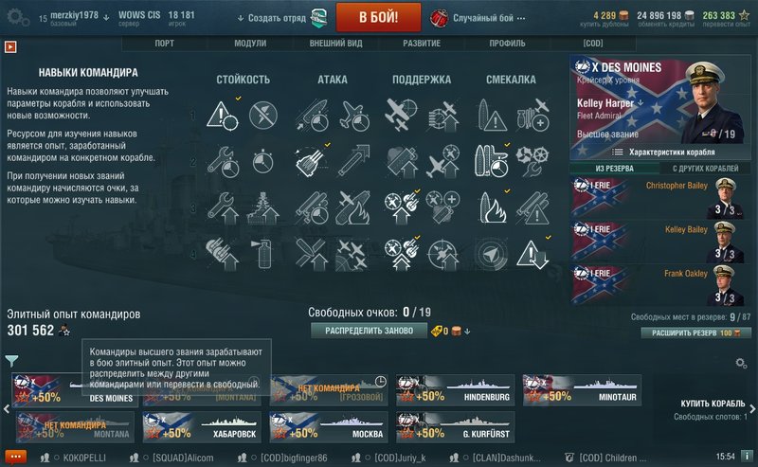Expand the merzkiy1978 account dropdown arrow

coord(106,17)
